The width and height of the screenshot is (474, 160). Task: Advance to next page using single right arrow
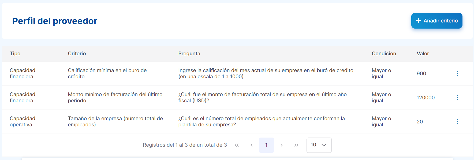(281, 145)
